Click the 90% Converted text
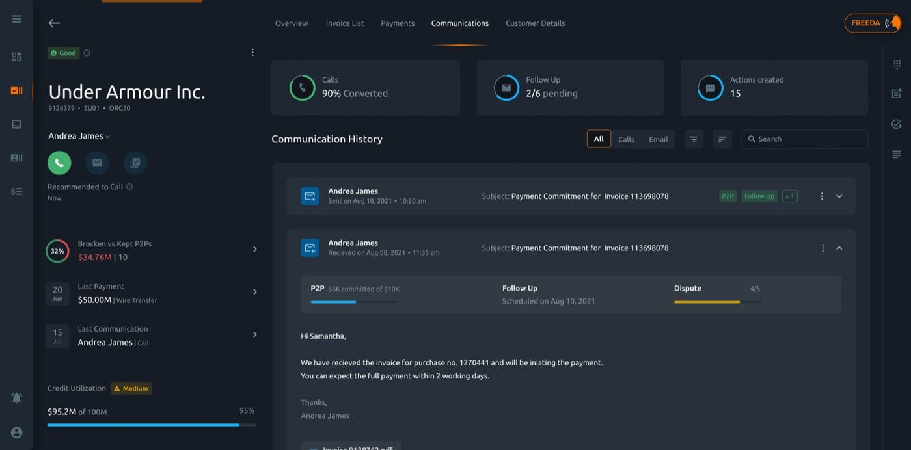911x450 pixels. (x=355, y=94)
